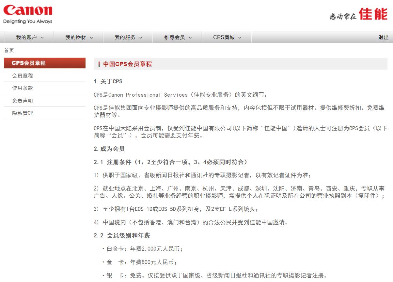Click 退出 to log out

tap(383, 37)
